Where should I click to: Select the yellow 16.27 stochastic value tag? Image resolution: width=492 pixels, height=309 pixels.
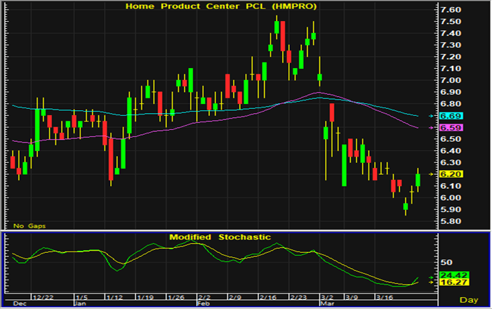tap(449, 282)
